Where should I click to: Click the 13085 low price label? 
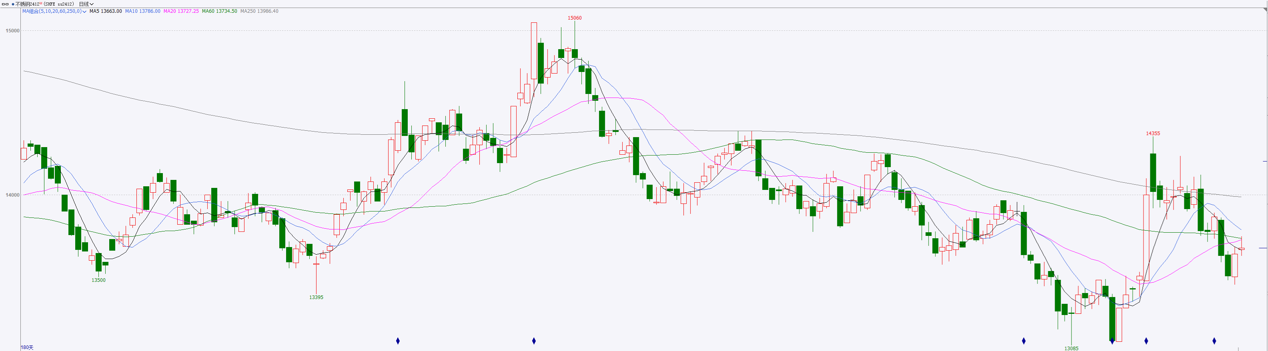pos(1071,348)
